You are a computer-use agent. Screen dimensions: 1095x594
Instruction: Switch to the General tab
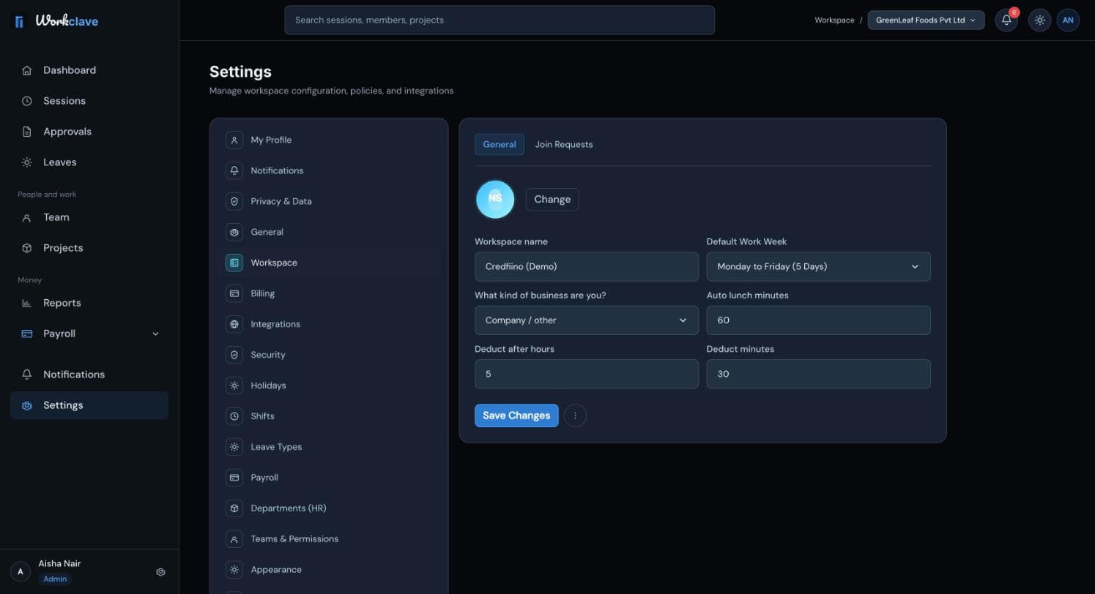(500, 144)
